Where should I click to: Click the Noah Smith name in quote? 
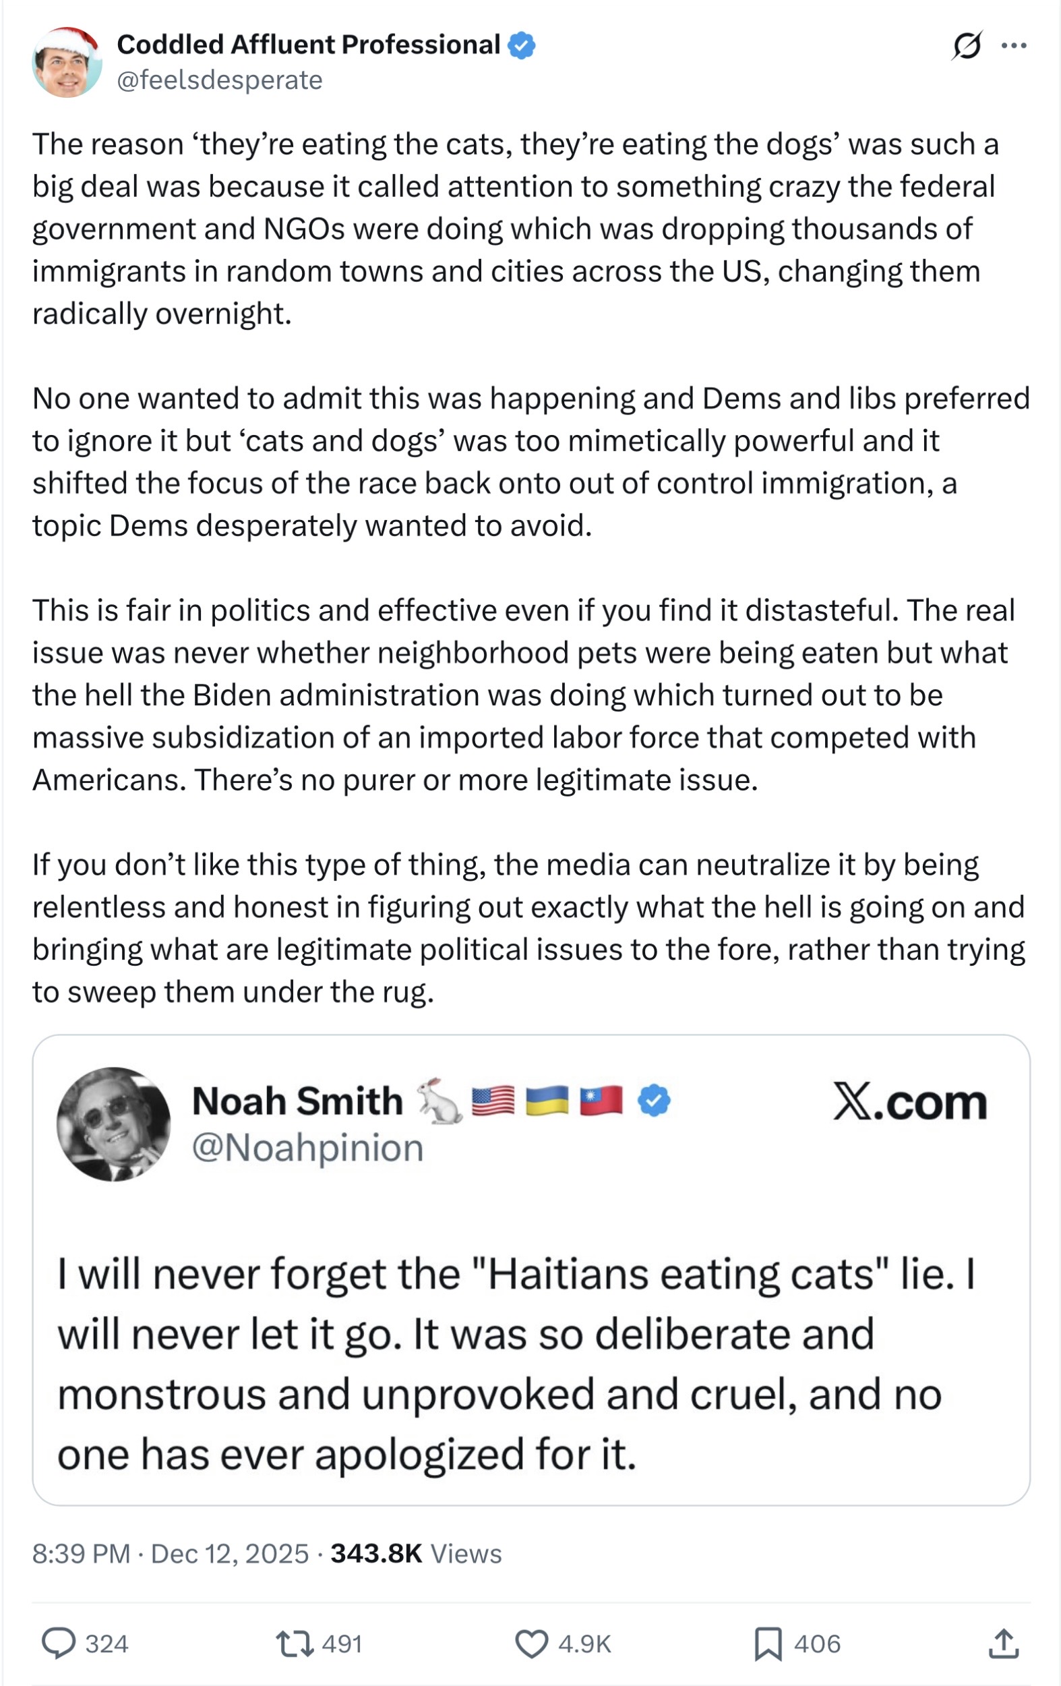[297, 1101]
